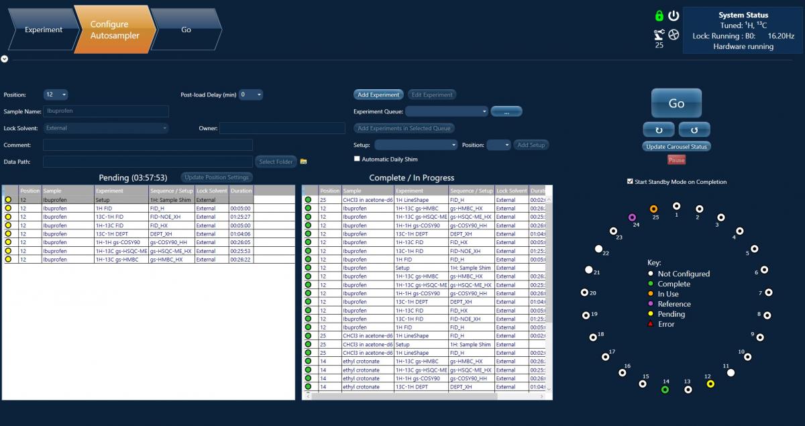Click the counterclockwise carousel rotation icon
Viewport: 805px width, 426px height.
659,129
